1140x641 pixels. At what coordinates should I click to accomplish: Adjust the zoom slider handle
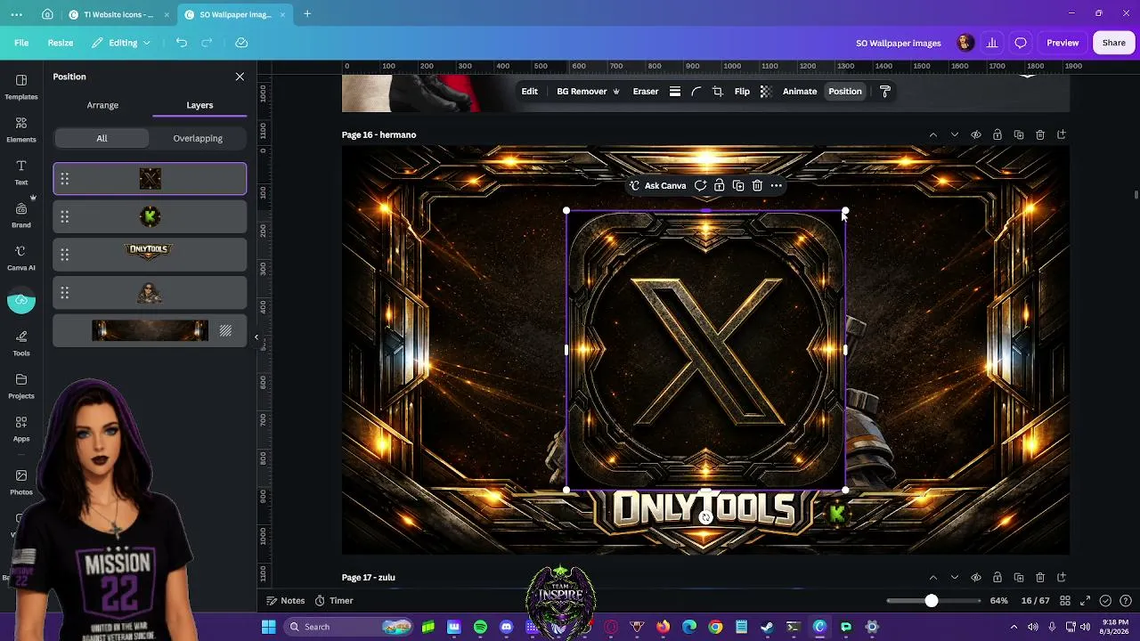point(932,601)
